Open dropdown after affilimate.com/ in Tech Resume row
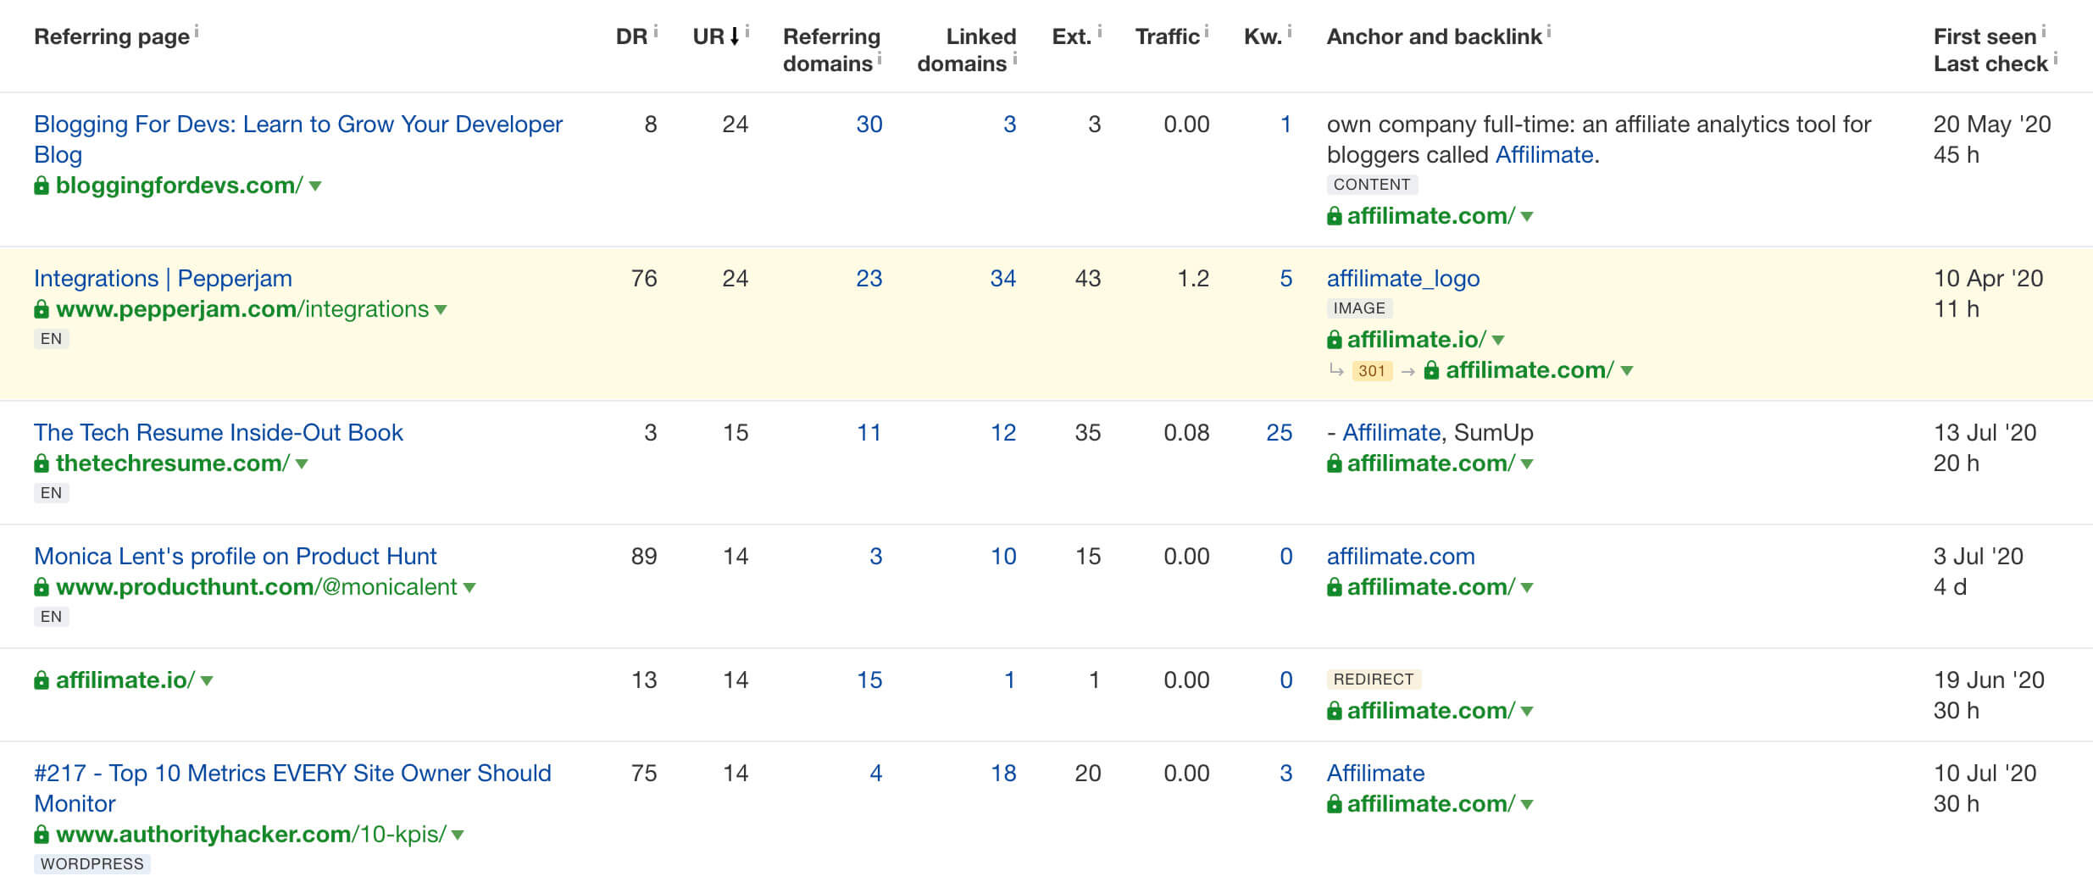The width and height of the screenshot is (2093, 893). 1527,463
